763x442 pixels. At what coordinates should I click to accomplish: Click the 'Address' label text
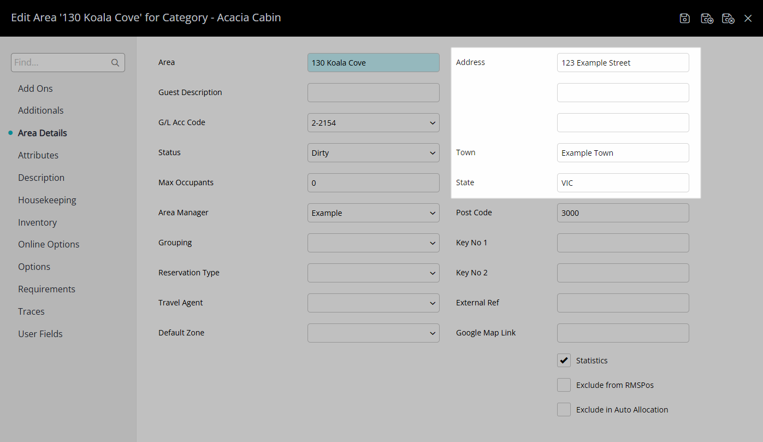click(x=470, y=62)
